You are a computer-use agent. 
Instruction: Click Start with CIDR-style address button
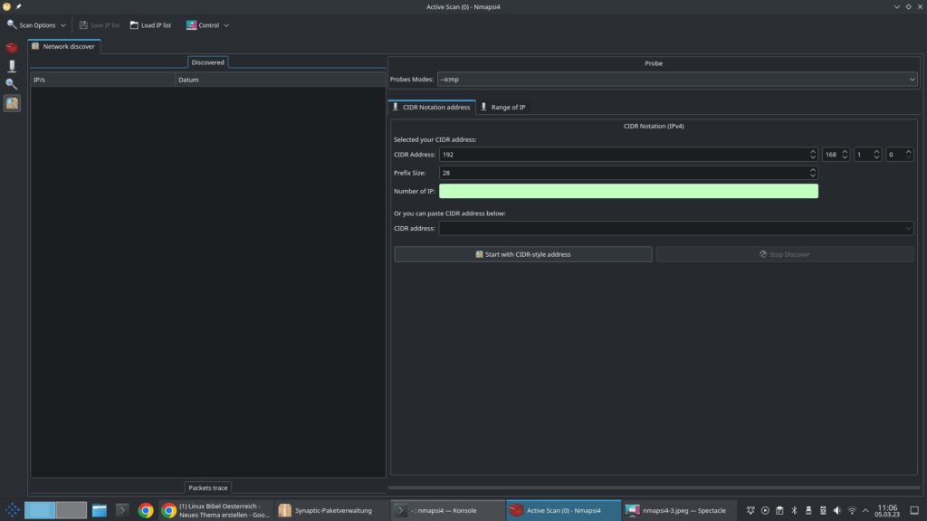(523, 254)
